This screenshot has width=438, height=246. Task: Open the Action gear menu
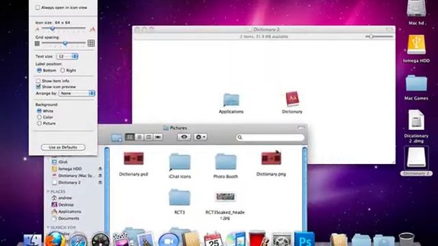pos(201,137)
